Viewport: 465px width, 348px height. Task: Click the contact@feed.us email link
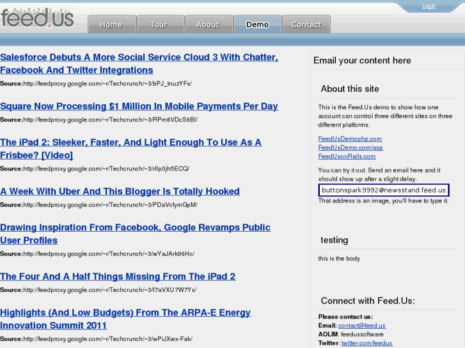coord(361,326)
